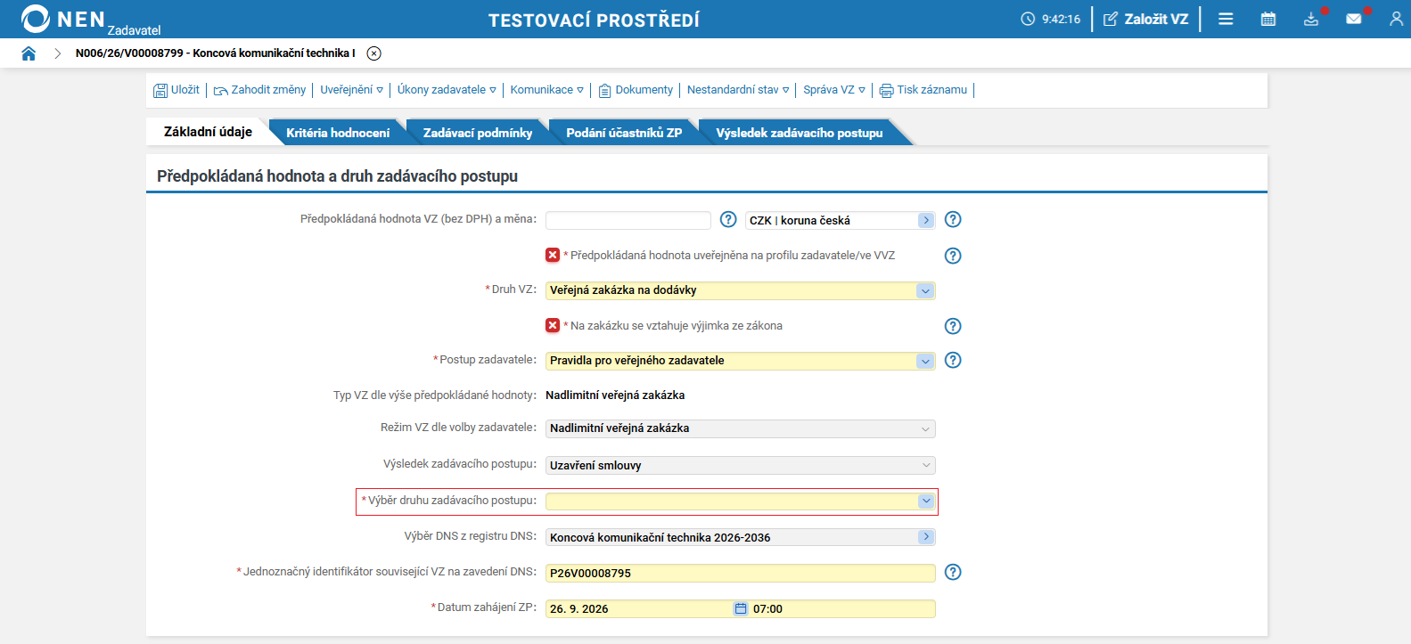Image resolution: width=1411 pixels, height=644 pixels.
Task: Close the N006/26/V00008799 breadcrumb tab
Action: pos(374,53)
